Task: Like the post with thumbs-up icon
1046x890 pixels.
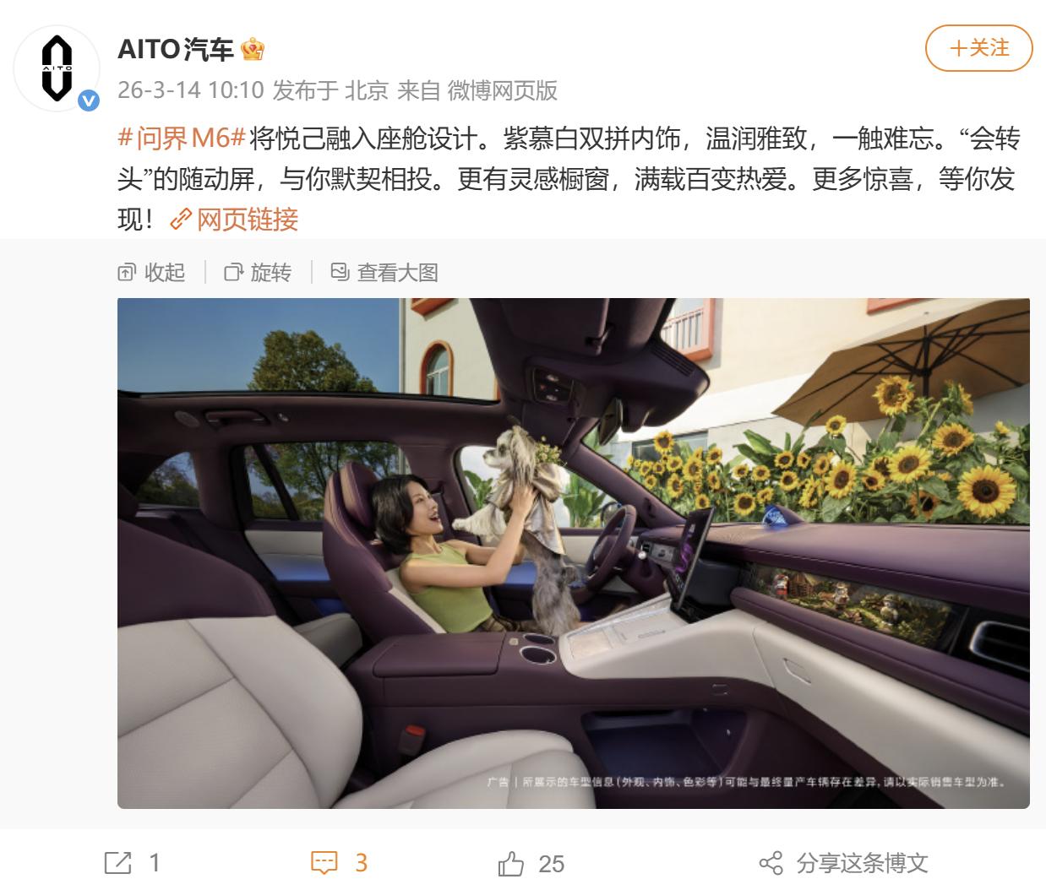Action: (511, 863)
